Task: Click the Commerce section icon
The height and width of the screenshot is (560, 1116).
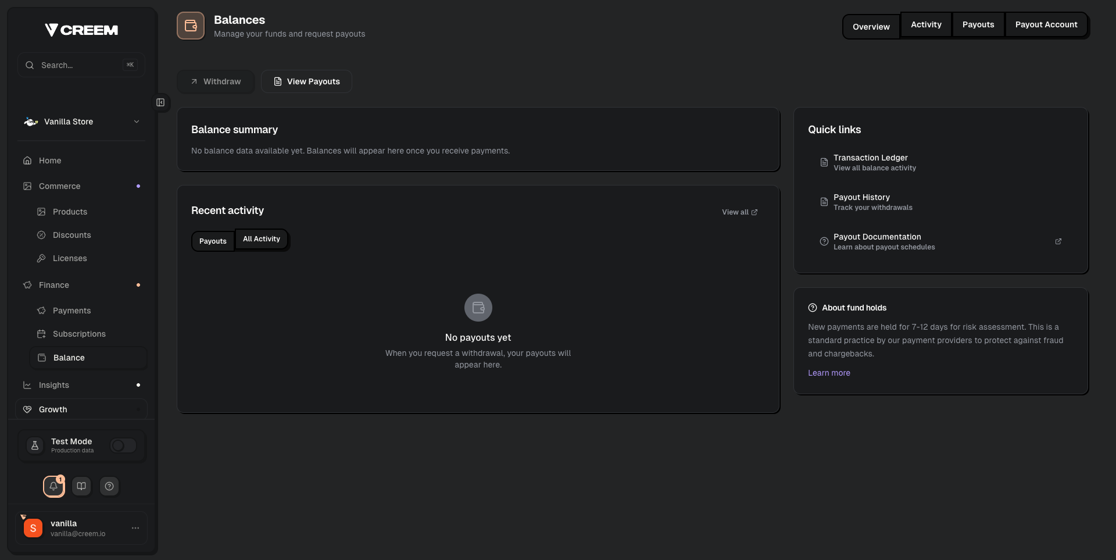Action: click(x=27, y=186)
